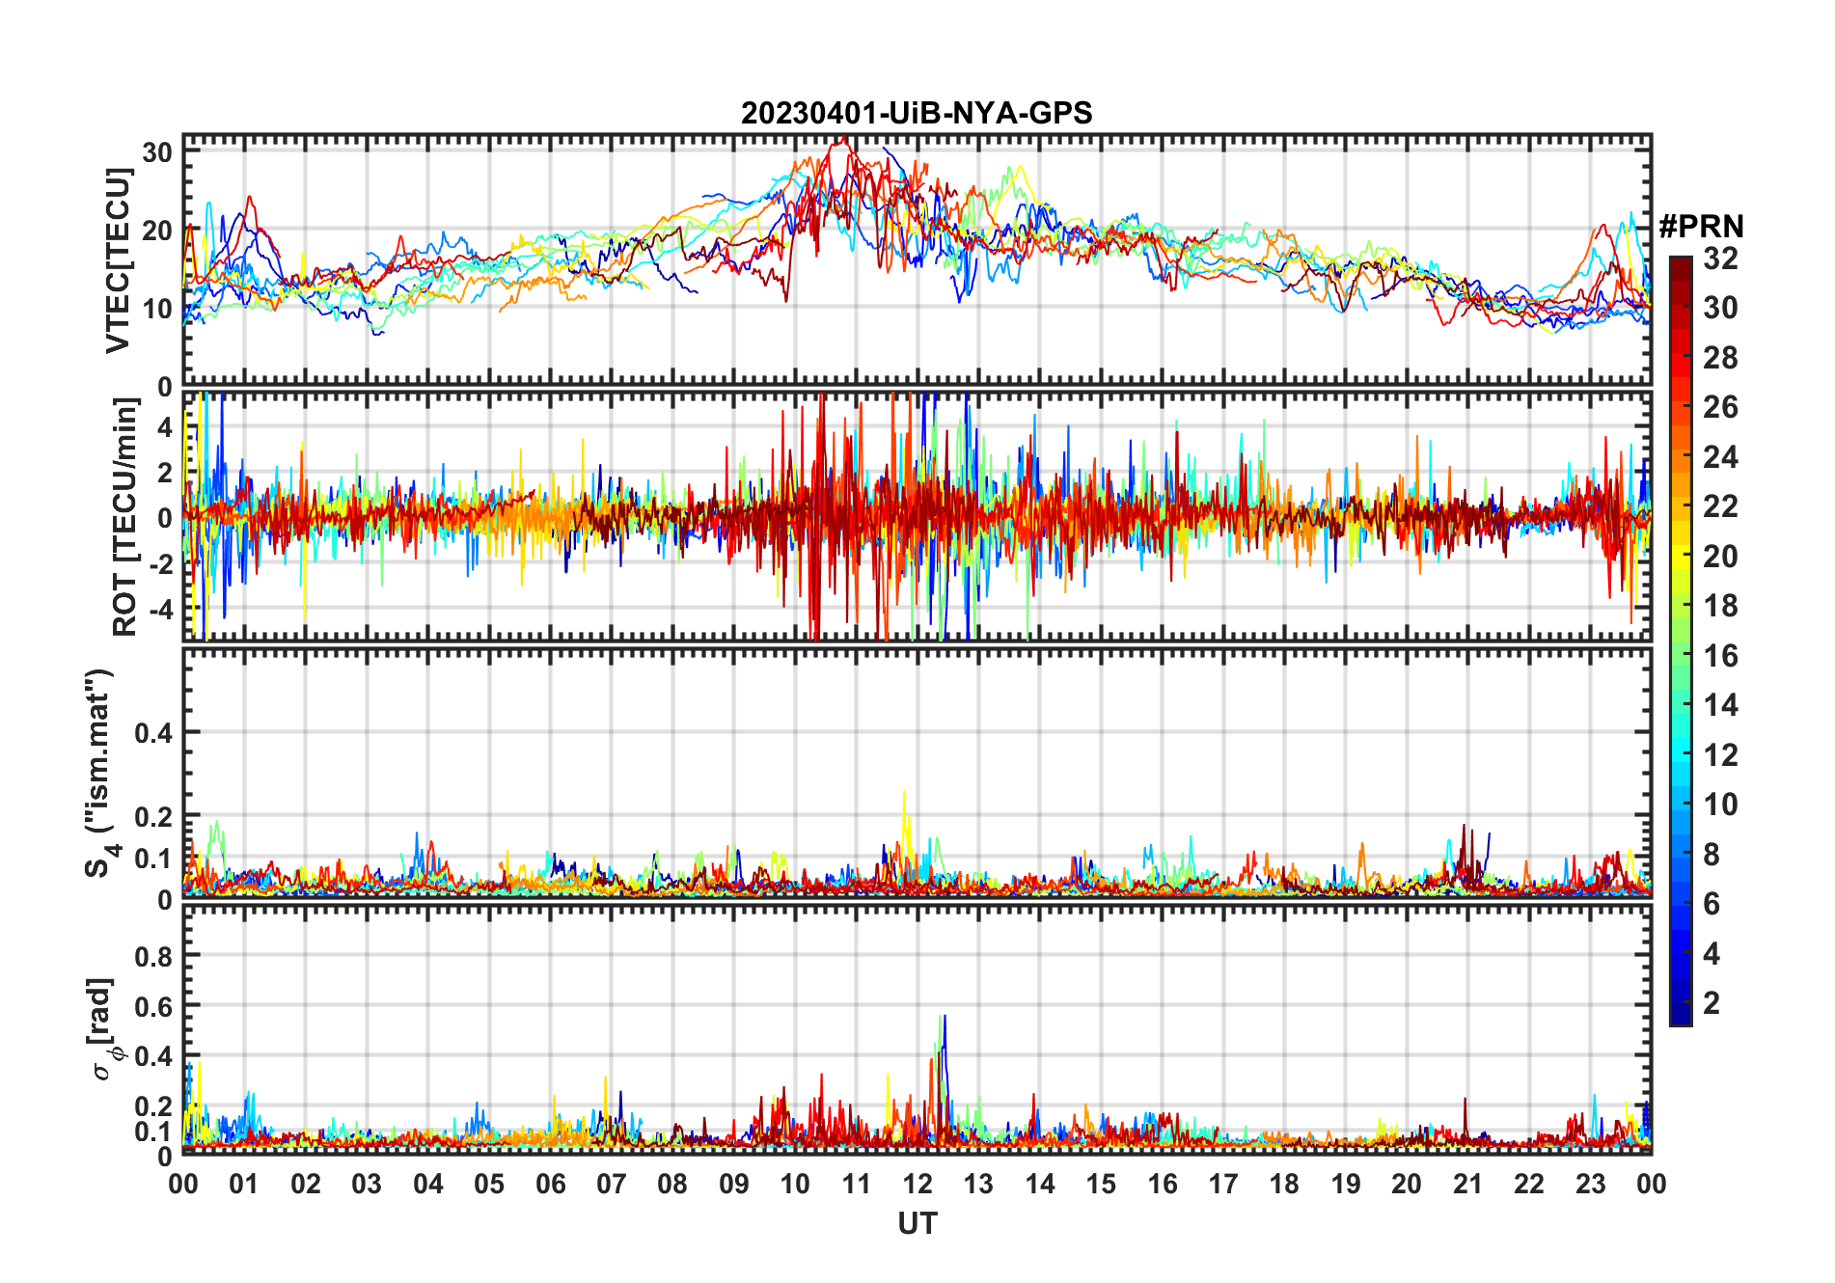Select the ROT [TECU/min] y-axis label

125,517
